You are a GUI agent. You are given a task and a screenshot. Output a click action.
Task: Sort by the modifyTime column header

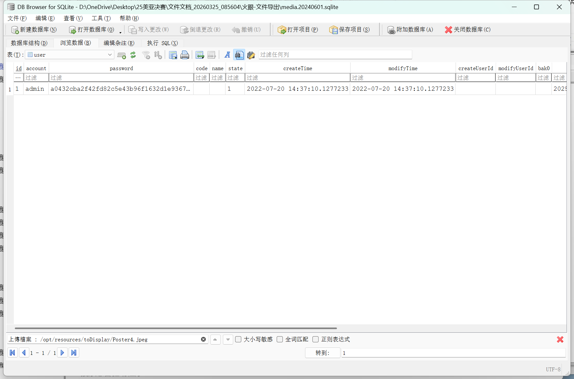pyautogui.click(x=403, y=68)
